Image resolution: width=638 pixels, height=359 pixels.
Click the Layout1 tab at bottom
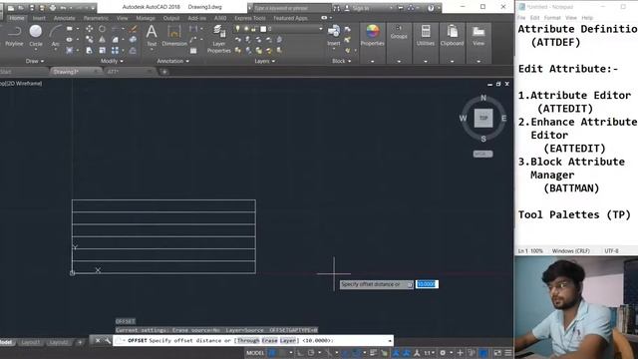[31, 342]
